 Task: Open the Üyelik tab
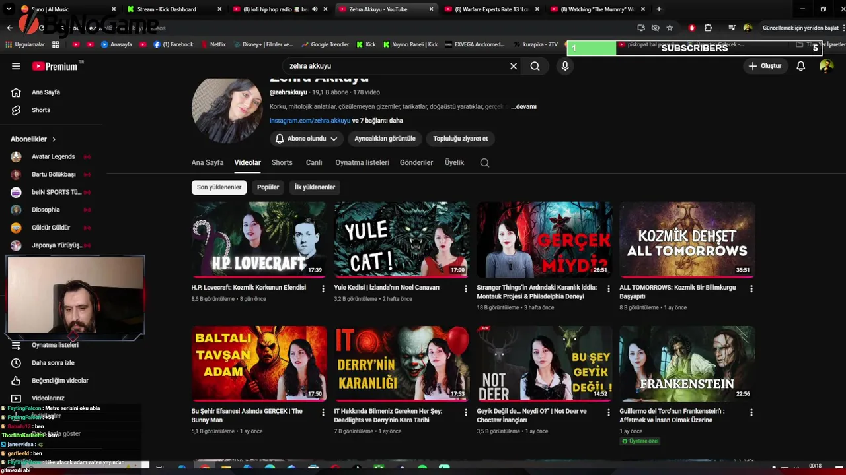pos(454,162)
